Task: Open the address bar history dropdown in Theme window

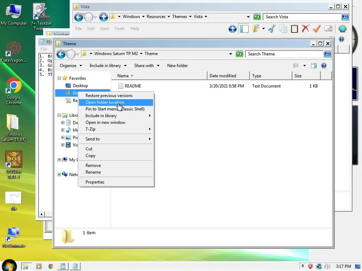Action: 230,54
